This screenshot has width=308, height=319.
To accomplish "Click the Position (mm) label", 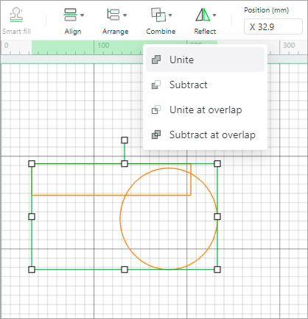I will click(x=266, y=10).
